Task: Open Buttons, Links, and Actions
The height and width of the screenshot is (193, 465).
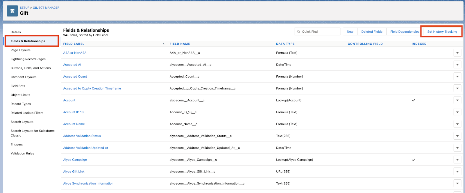Action: [31, 68]
